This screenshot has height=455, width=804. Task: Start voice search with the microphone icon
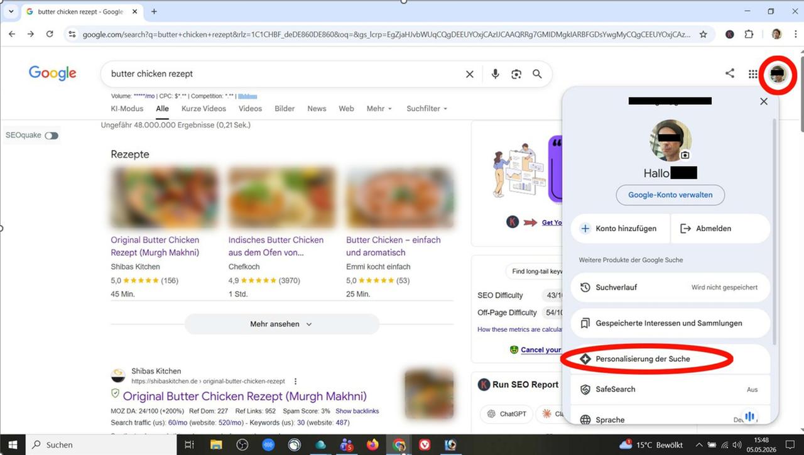click(495, 74)
